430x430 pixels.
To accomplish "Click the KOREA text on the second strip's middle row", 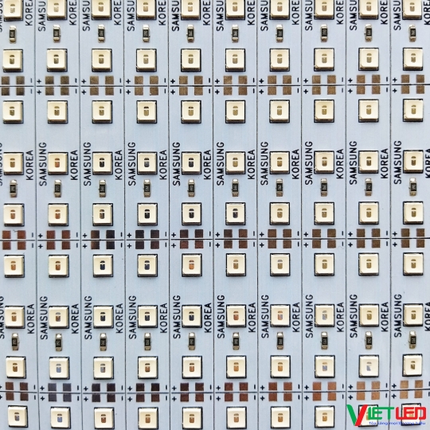I will 74,165.
